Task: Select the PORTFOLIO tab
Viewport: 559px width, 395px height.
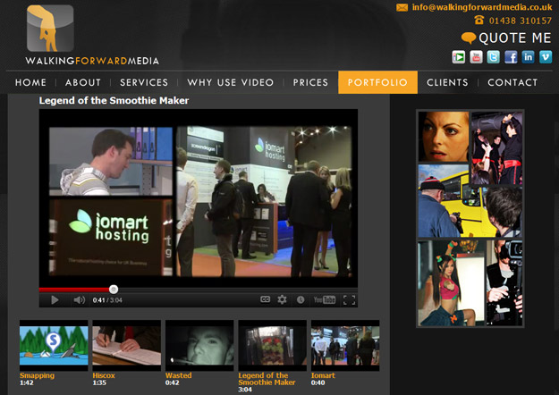Action: 377,82
